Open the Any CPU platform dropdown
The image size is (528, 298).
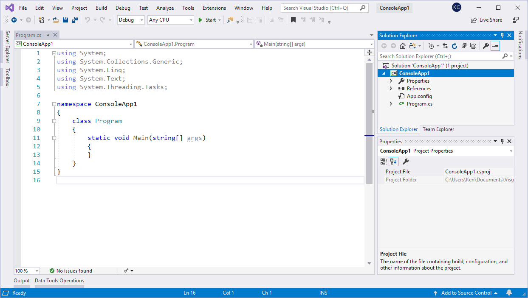click(x=170, y=20)
